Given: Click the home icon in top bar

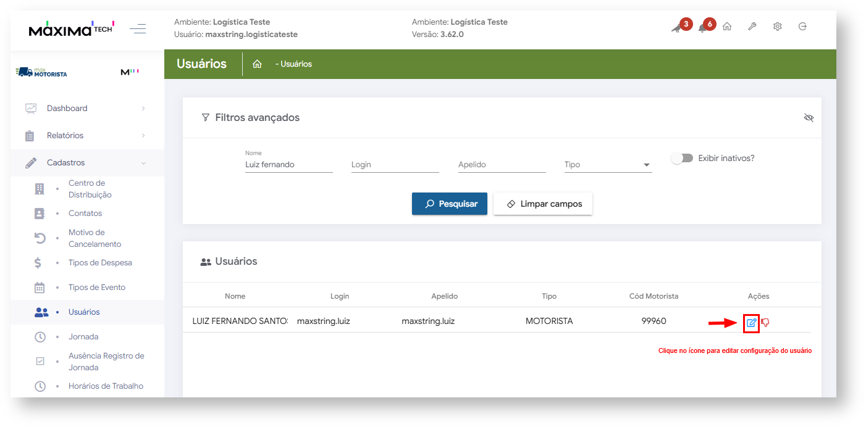Looking at the screenshot, I should click(727, 27).
